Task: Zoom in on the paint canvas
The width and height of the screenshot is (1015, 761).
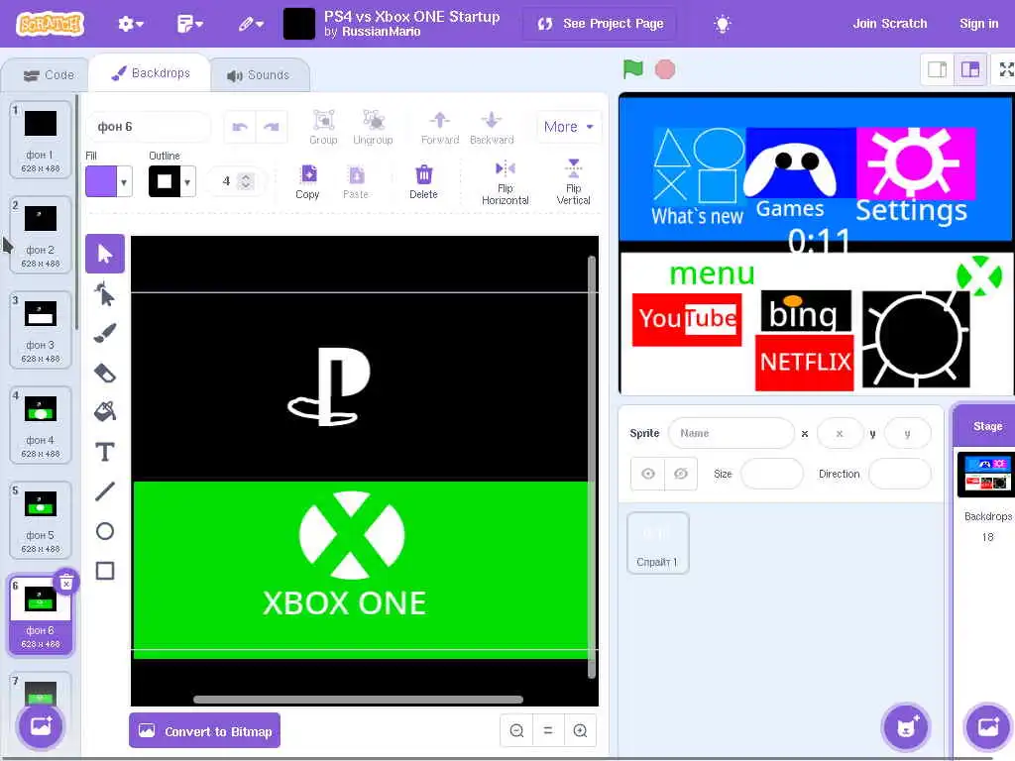Action: [580, 730]
